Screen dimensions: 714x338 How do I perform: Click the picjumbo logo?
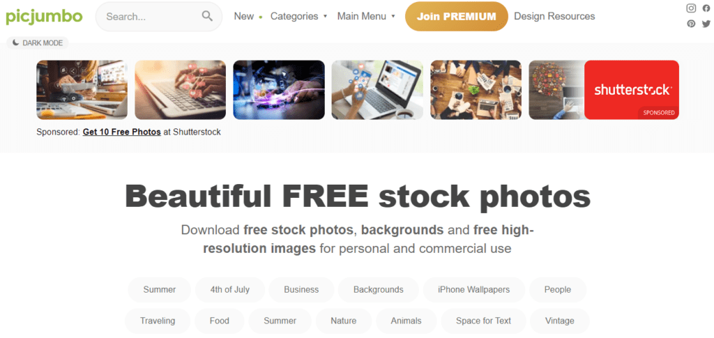click(x=44, y=17)
